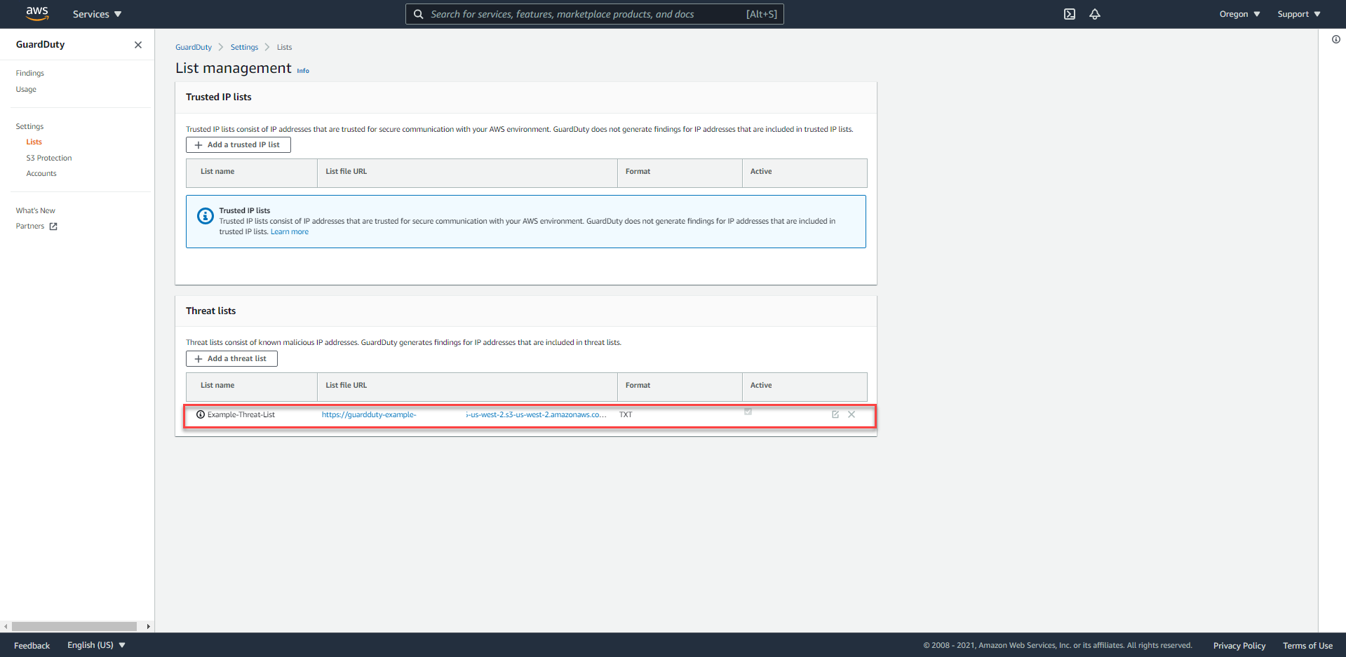Navigate to GuardDuty breadcrumb link
The width and height of the screenshot is (1346, 657).
click(194, 47)
